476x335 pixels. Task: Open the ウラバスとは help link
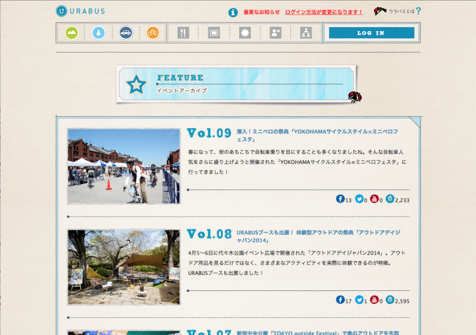point(401,12)
